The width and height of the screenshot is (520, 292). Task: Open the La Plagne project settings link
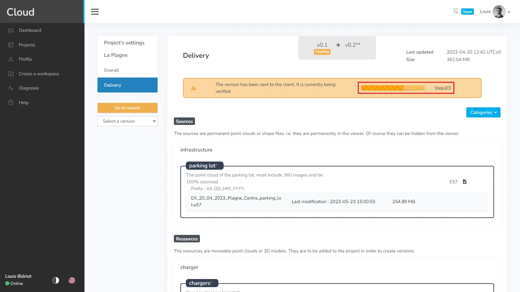click(116, 55)
